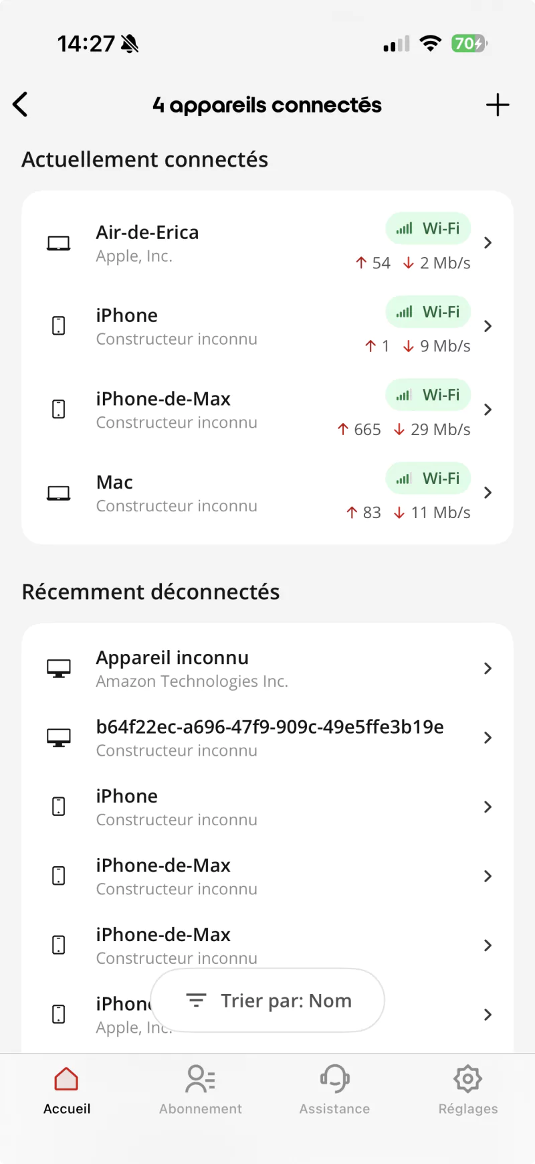Tap the laptop icon beside Mac
This screenshot has width=535, height=1164.
(59, 493)
